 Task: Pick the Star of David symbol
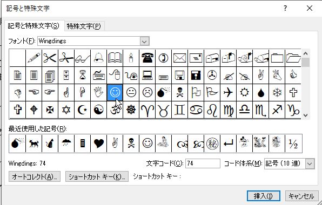66,110
